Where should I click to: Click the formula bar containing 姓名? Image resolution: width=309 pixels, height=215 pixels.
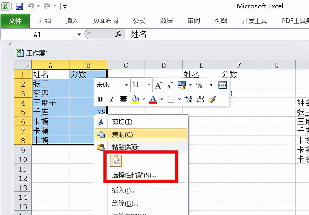(217, 35)
